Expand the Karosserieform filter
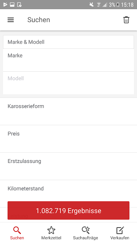 point(68,111)
